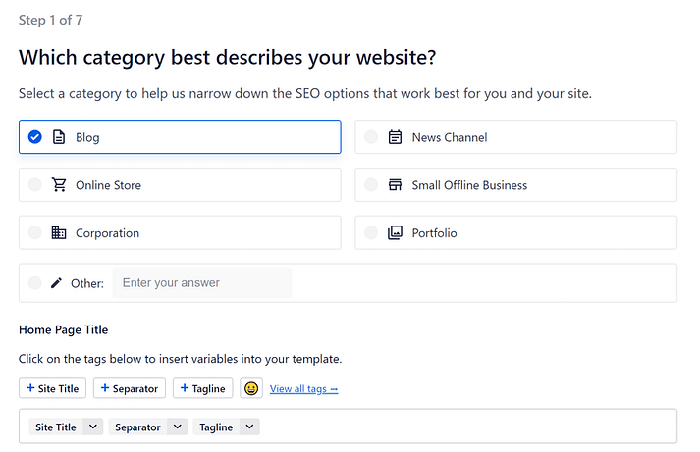Select the Online Store radio option
The width and height of the screenshot is (700, 452).
tap(34, 185)
